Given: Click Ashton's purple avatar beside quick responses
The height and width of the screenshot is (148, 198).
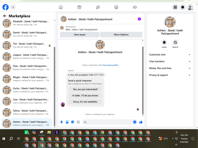Looking at the screenshot, I should [63, 104].
